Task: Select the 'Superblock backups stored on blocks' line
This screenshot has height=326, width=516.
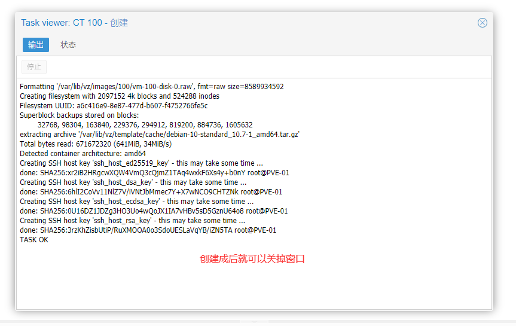Action: 80,115
